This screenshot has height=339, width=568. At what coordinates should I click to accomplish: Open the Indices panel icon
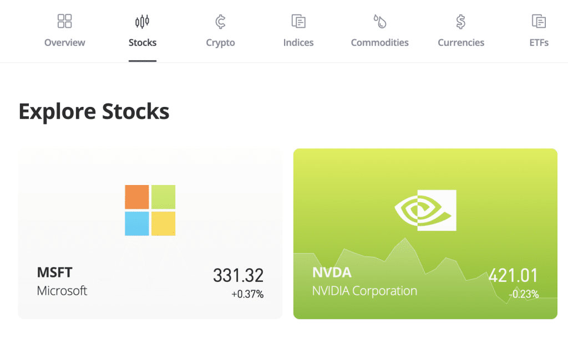pyautogui.click(x=298, y=20)
